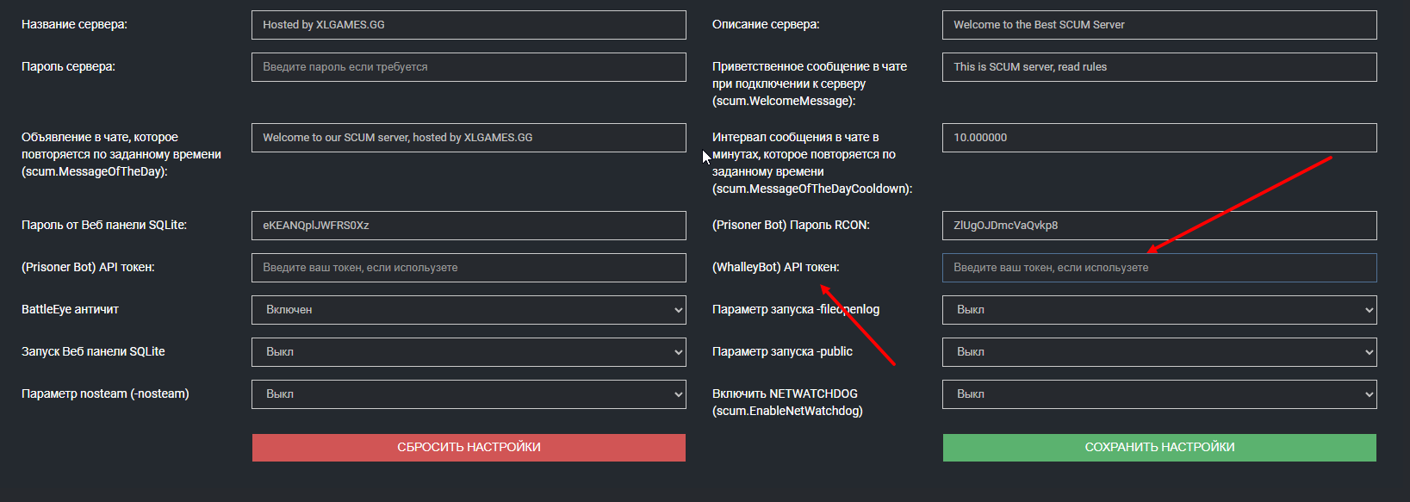The image size is (1410, 502).
Task: Expand the 'Запуск Веб панели SQLite' dropdown
Action: [x=469, y=352]
